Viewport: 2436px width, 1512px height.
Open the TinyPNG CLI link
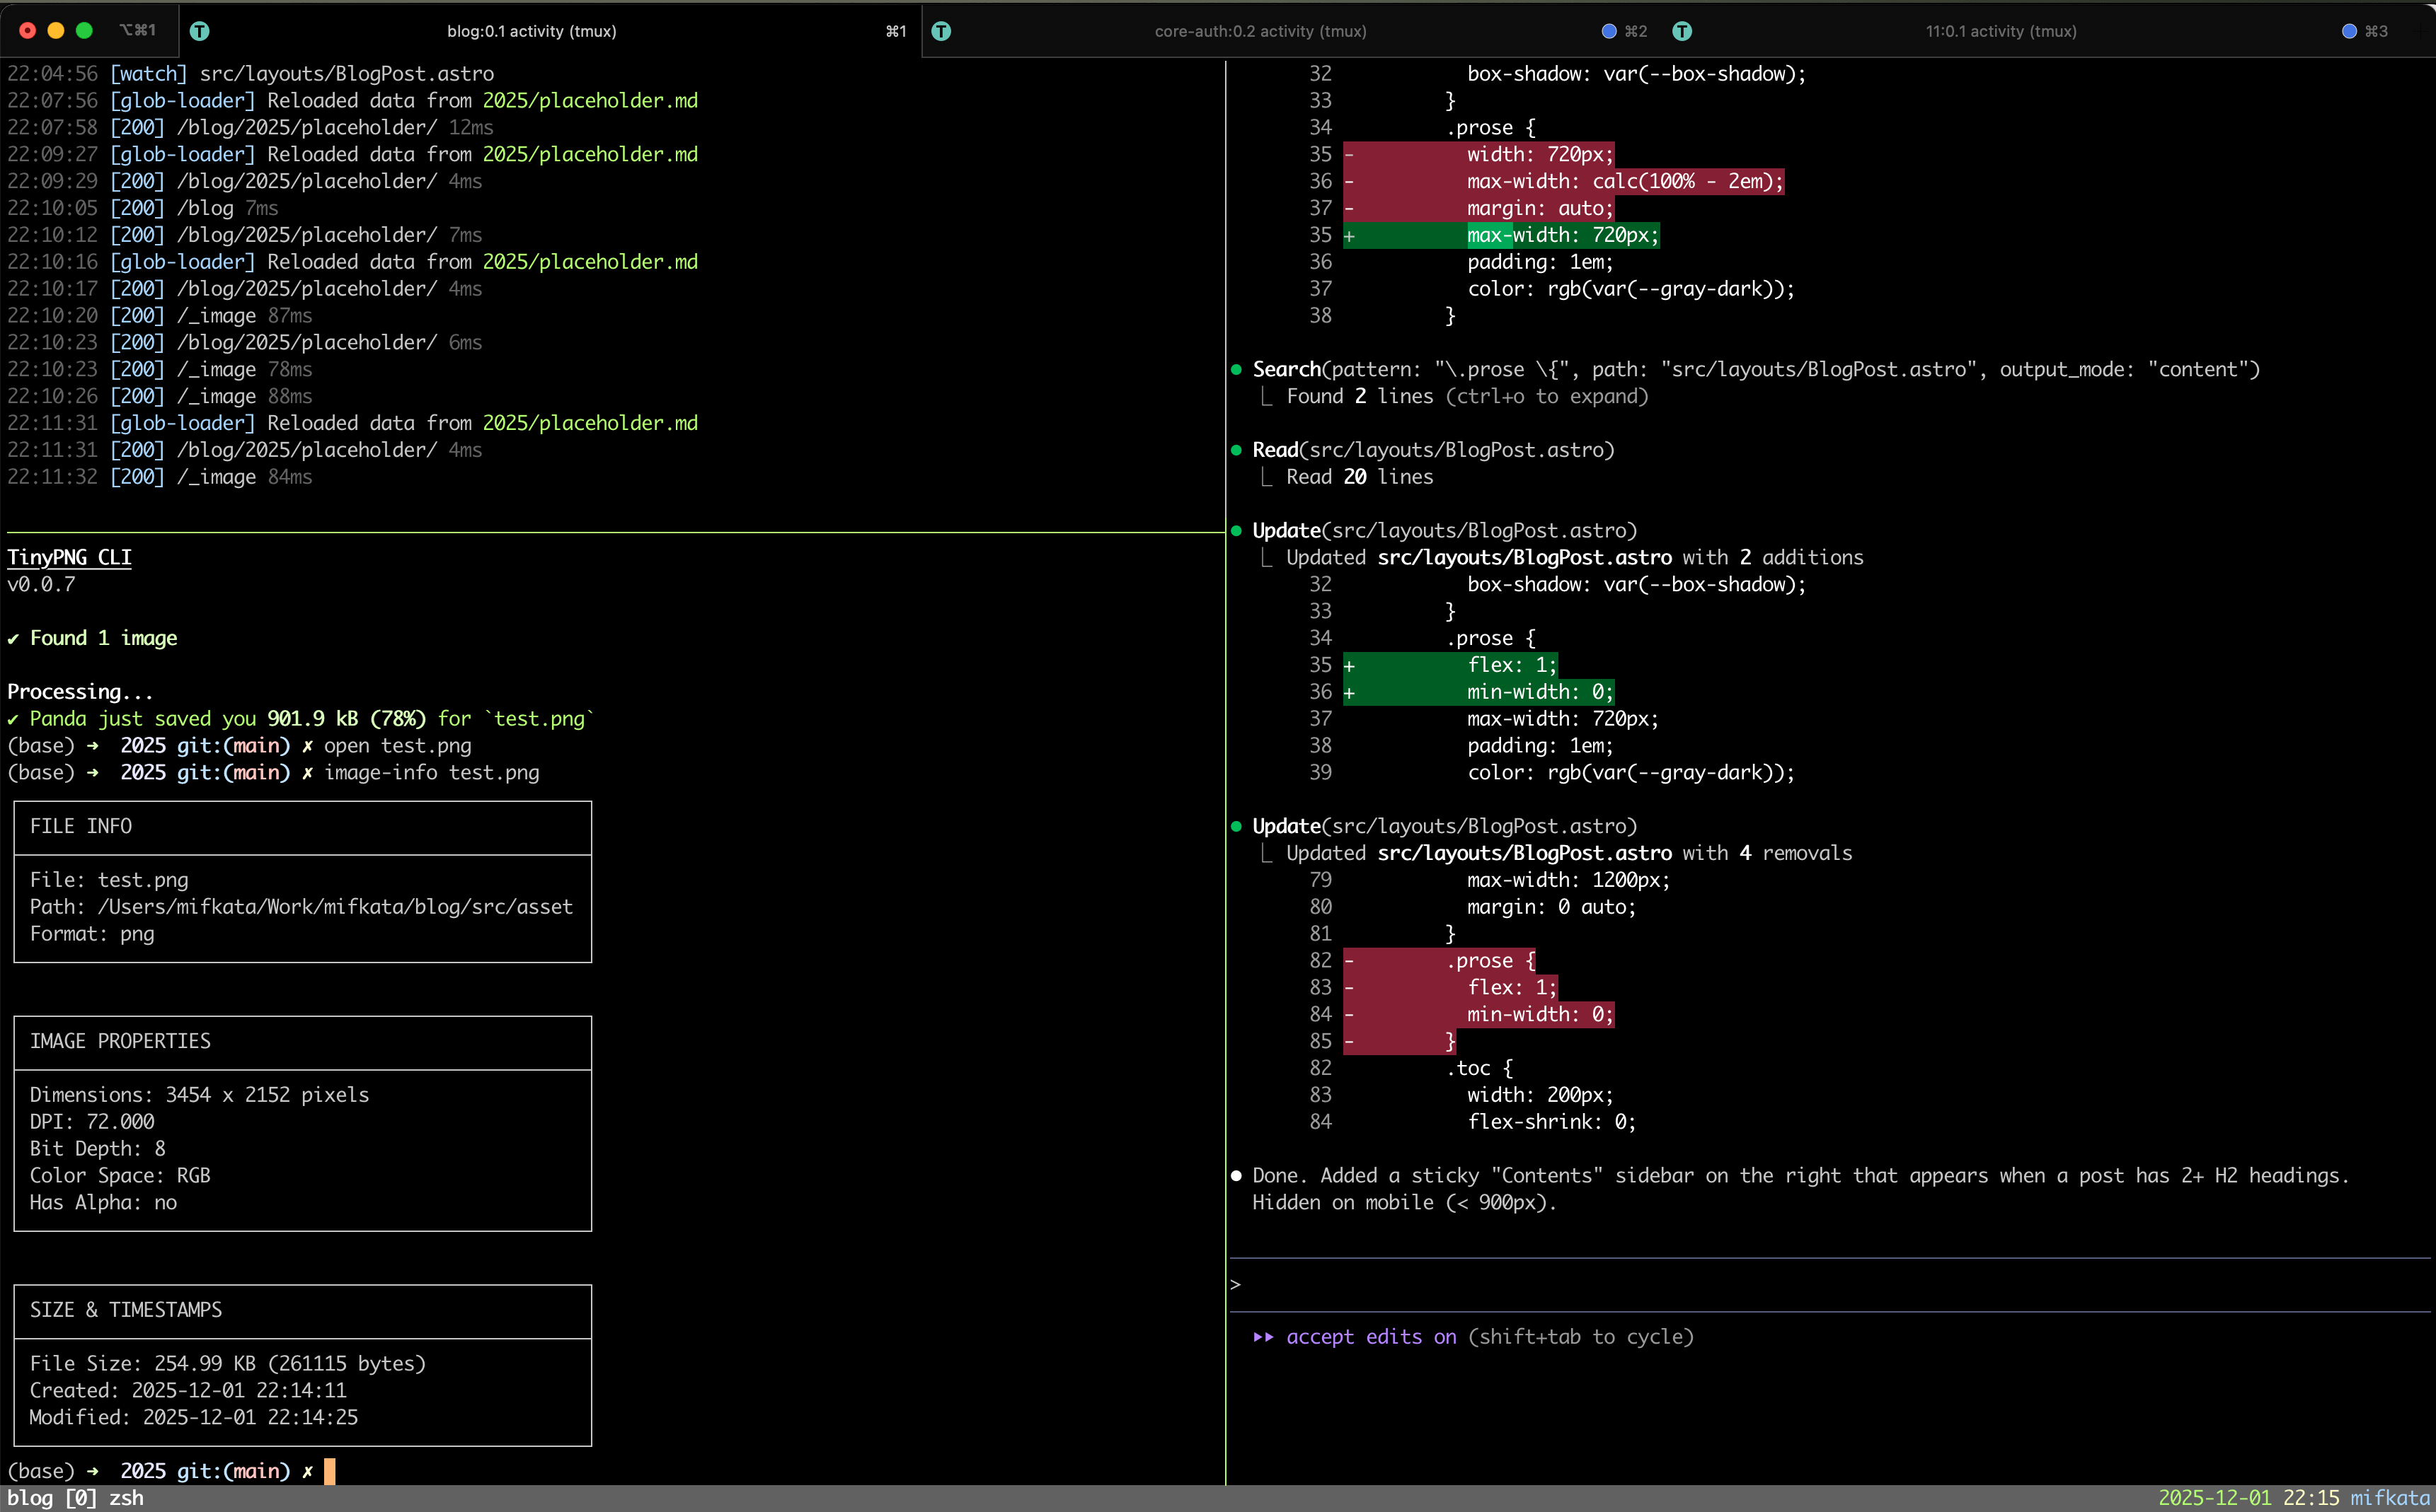[68, 557]
